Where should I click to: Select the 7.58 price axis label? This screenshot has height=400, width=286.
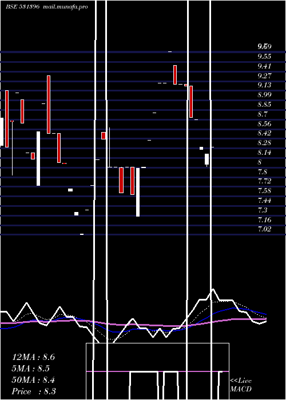click(x=264, y=191)
